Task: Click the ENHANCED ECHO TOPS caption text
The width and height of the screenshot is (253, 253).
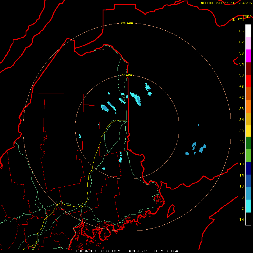Action: pos(99,251)
